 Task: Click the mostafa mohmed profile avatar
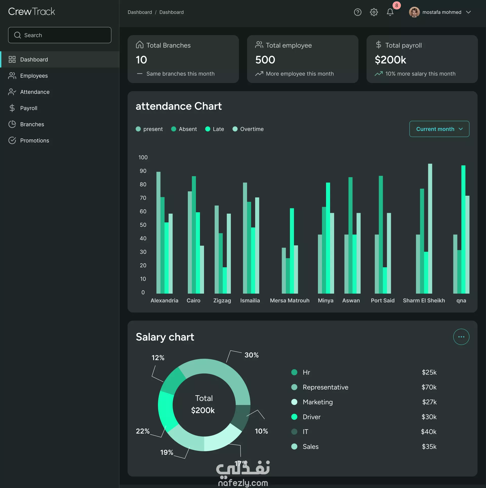point(414,12)
